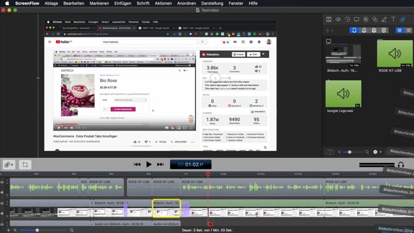Viewport: 414px width, 233px height.
Task: Open the Hilfe menu
Action: pos(253,3)
